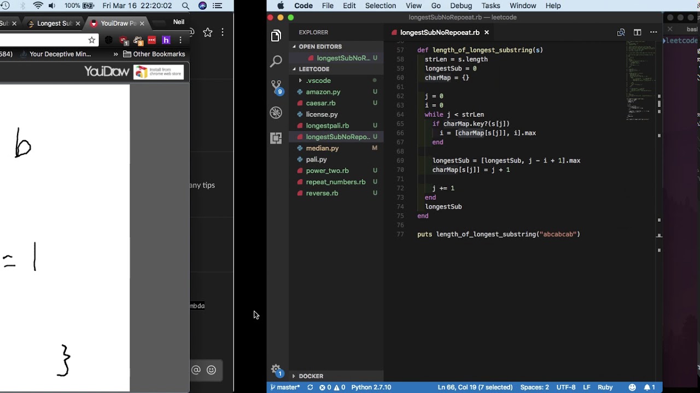Open the Help menu

tap(553, 5)
